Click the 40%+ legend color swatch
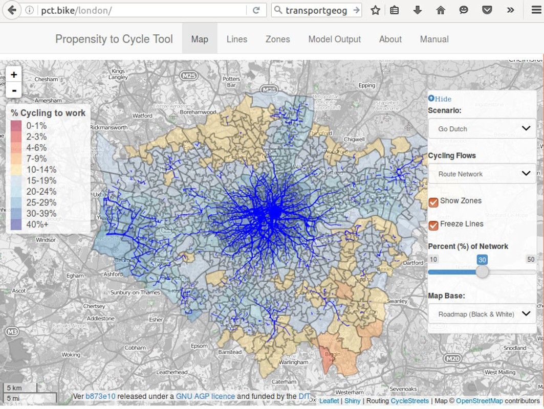The height and width of the screenshot is (409, 544). click(16, 224)
